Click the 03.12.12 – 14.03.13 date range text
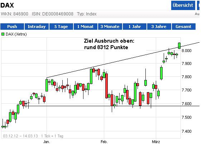202x146 pixels. point(20,136)
